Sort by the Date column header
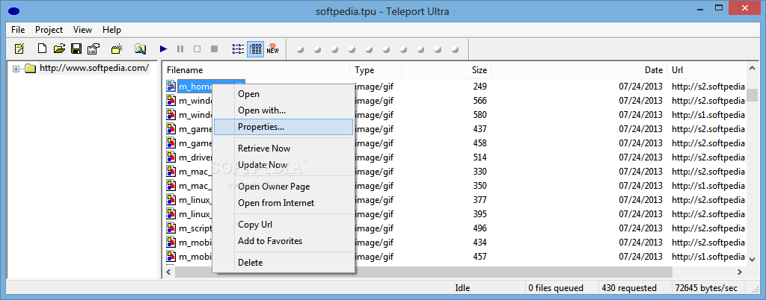The height and width of the screenshot is (300, 766). click(x=579, y=70)
